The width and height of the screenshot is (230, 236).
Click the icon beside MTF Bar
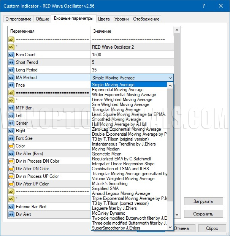click(11, 108)
